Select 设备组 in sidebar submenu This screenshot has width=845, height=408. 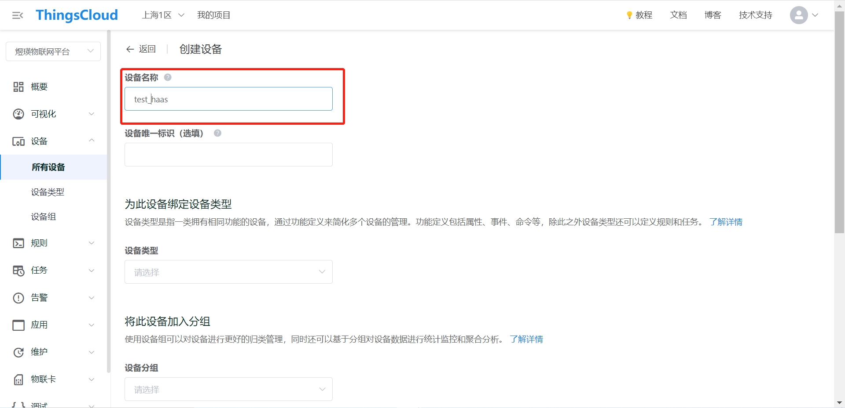[44, 217]
